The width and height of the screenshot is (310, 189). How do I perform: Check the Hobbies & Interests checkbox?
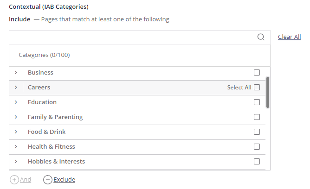point(257,161)
